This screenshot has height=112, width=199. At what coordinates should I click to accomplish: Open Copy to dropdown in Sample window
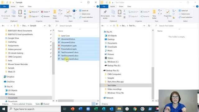tap(34, 16)
